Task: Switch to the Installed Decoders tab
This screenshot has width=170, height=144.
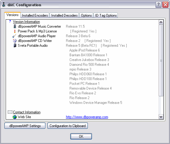Action: 64,15
